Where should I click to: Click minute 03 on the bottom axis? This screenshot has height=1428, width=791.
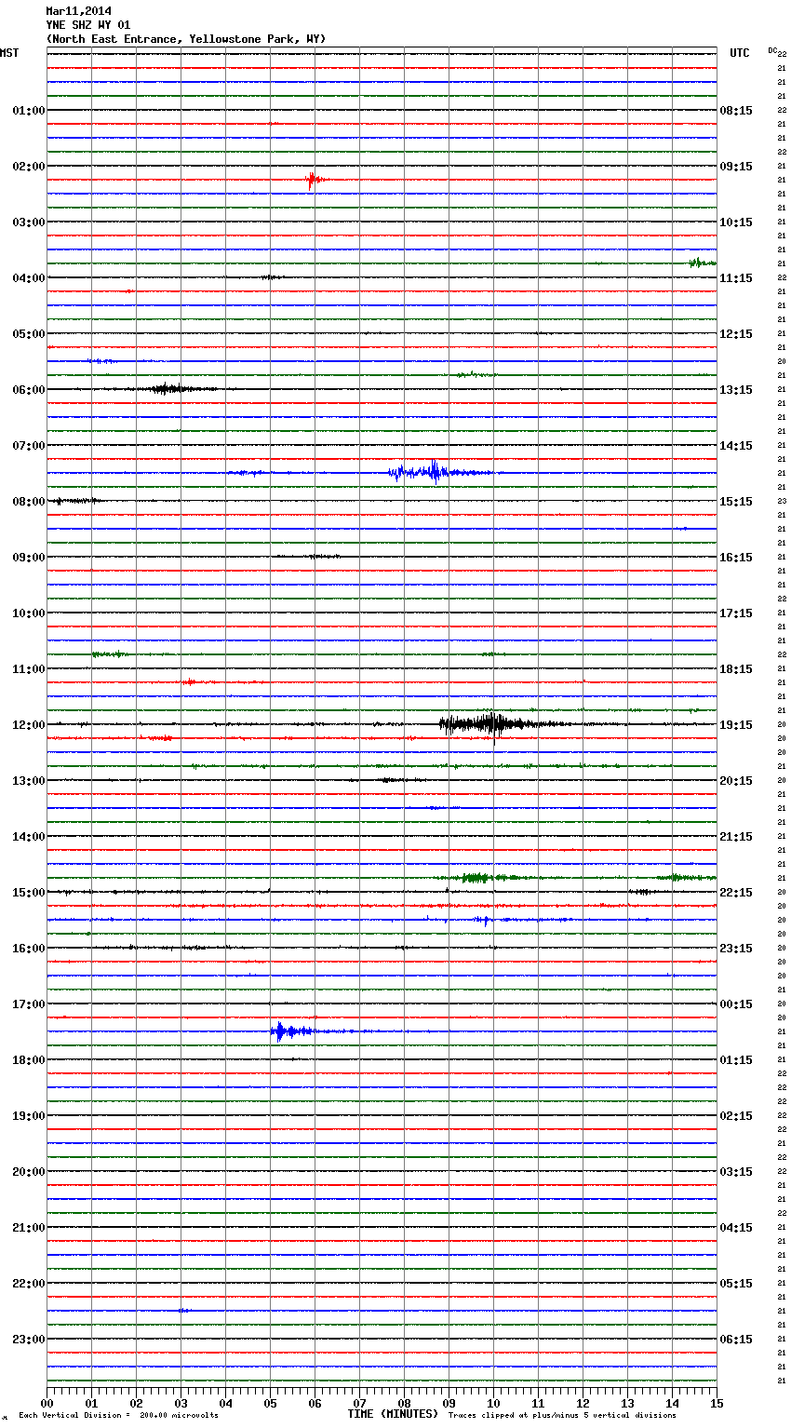coord(181,1403)
